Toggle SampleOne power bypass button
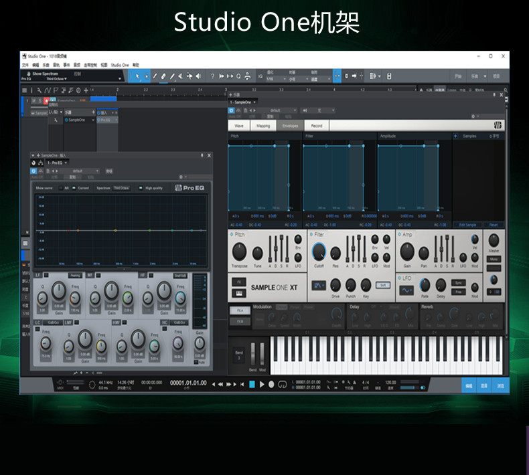The height and width of the screenshot is (475, 529). [231, 110]
